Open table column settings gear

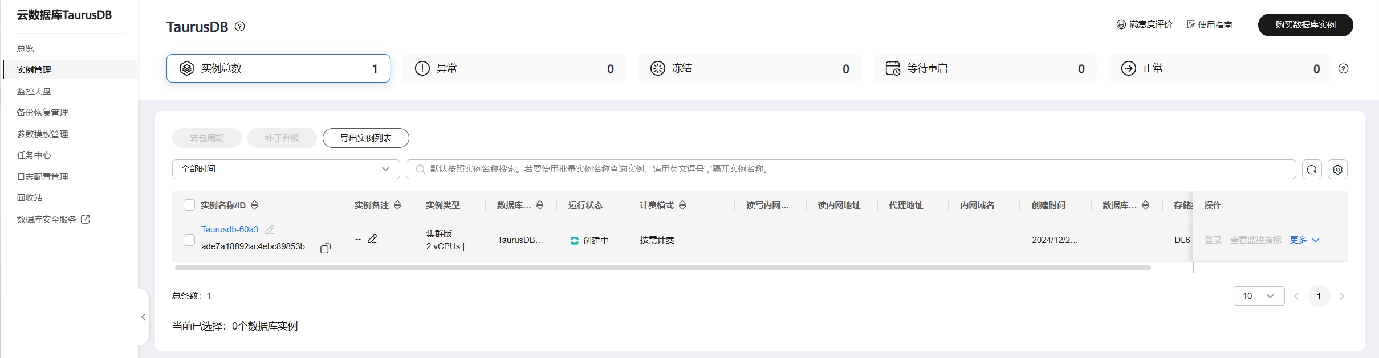tap(1338, 170)
